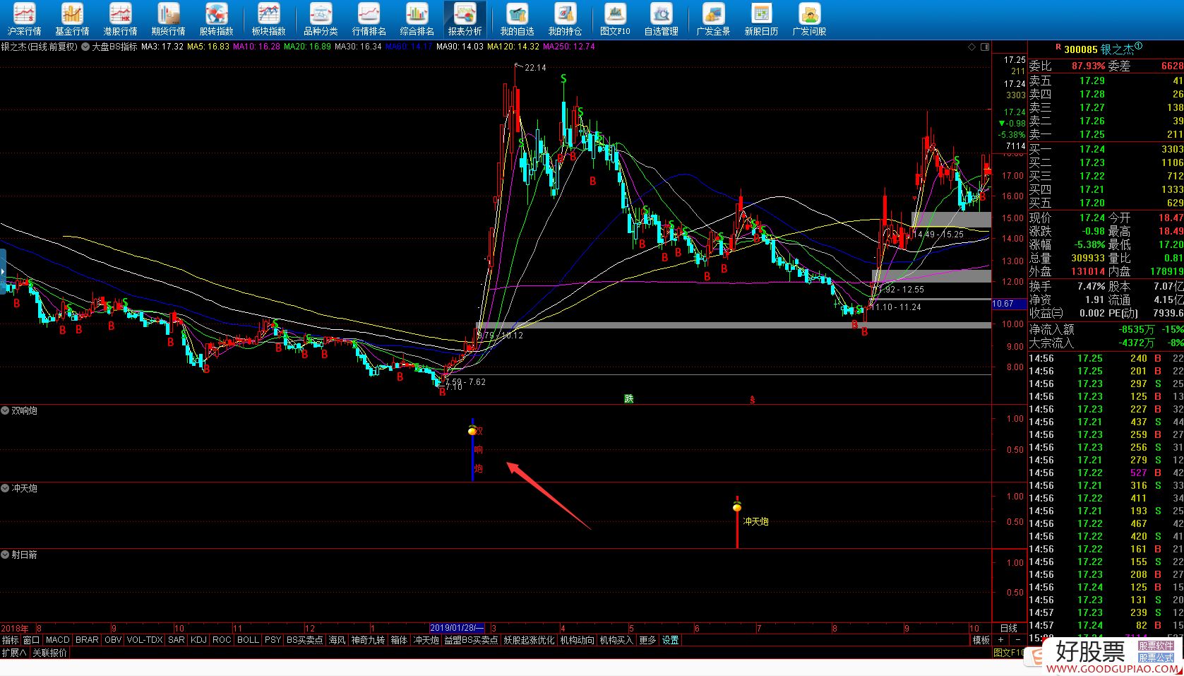
Task: Open the 新股日历 calendar icon
Action: click(x=761, y=19)
